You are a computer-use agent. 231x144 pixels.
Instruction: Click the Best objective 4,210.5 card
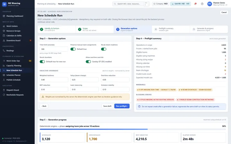[x=156, y=137]
